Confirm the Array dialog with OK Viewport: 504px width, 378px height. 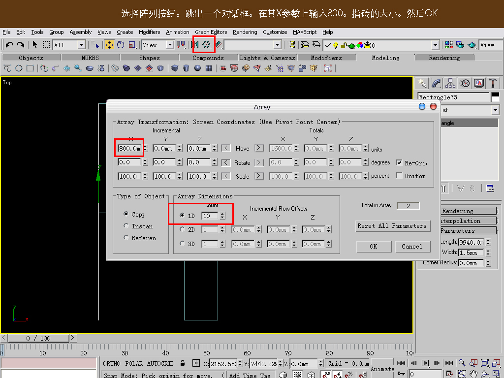374,247
